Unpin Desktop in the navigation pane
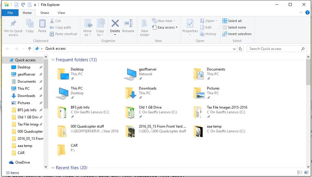This screenshot has height=177, width=312. pos(41,68)
